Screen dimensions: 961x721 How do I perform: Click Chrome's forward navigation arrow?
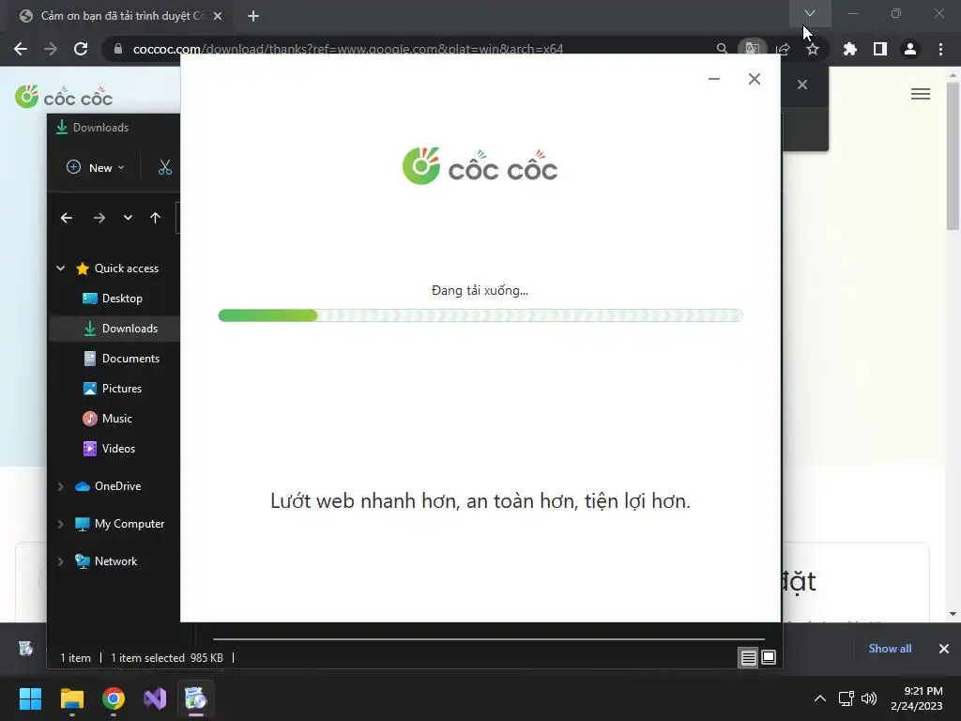pyautogui.click(x=51, y=49)
